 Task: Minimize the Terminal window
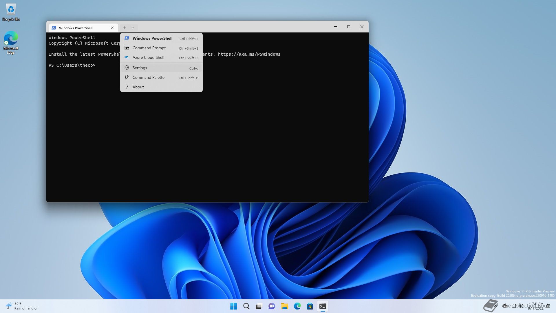pyautogui.click(x=335, y=27)
